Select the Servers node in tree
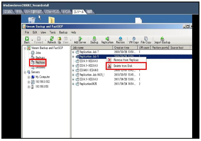201x141 pixels. [35, 72]
